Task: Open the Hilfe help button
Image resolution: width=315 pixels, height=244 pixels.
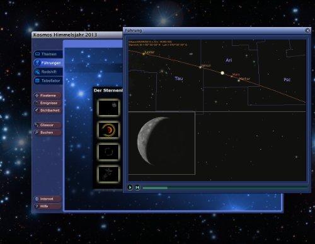Action: 48,206
